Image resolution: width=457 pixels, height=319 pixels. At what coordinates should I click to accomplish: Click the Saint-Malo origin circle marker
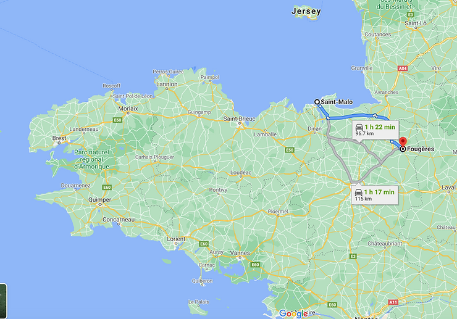[x=317, y=102]
